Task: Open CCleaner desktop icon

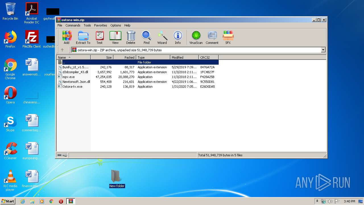Action: (10, 151)
